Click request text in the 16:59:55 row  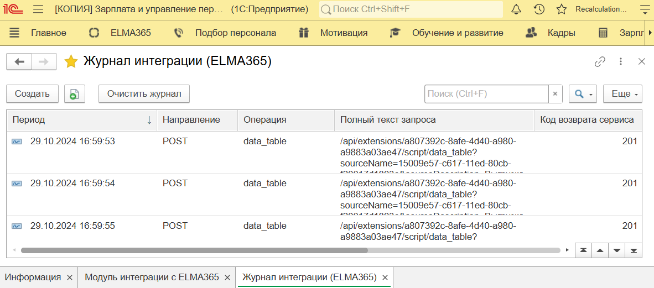click(428, 231)
